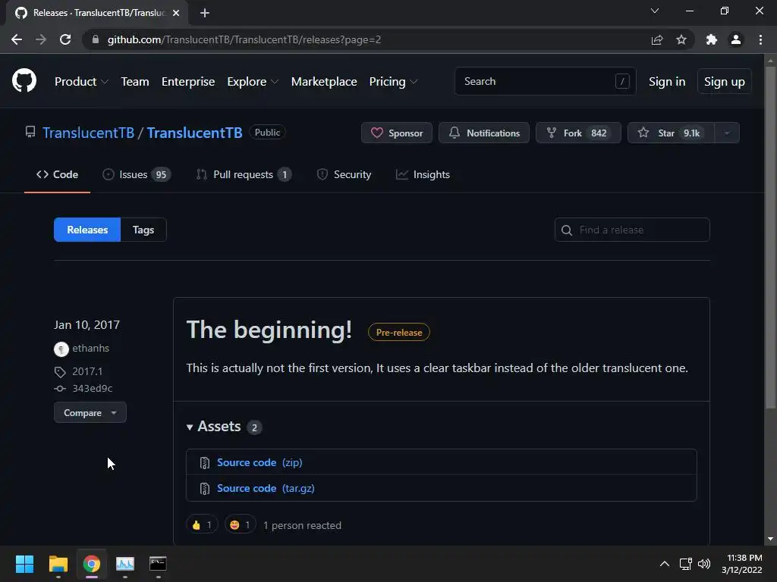This screenshot has height=582, width=777.
Task: Open the terminal taskbar icon
Action: 158,564
